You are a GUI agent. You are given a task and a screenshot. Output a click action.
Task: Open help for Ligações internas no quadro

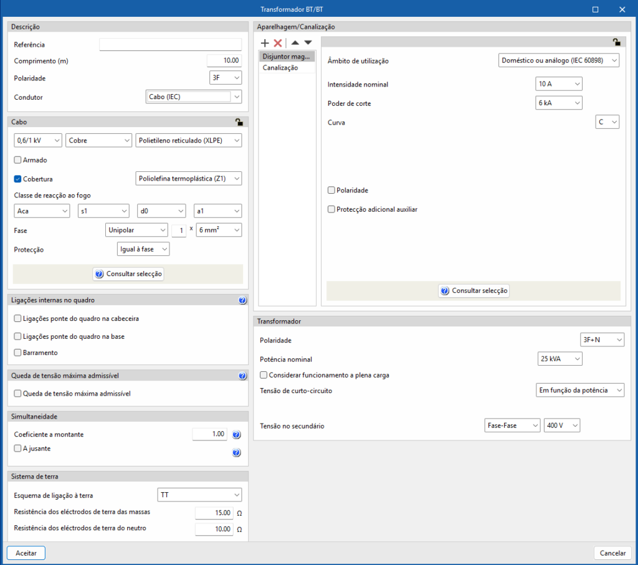pyautogui.click(x=242, y=300)
